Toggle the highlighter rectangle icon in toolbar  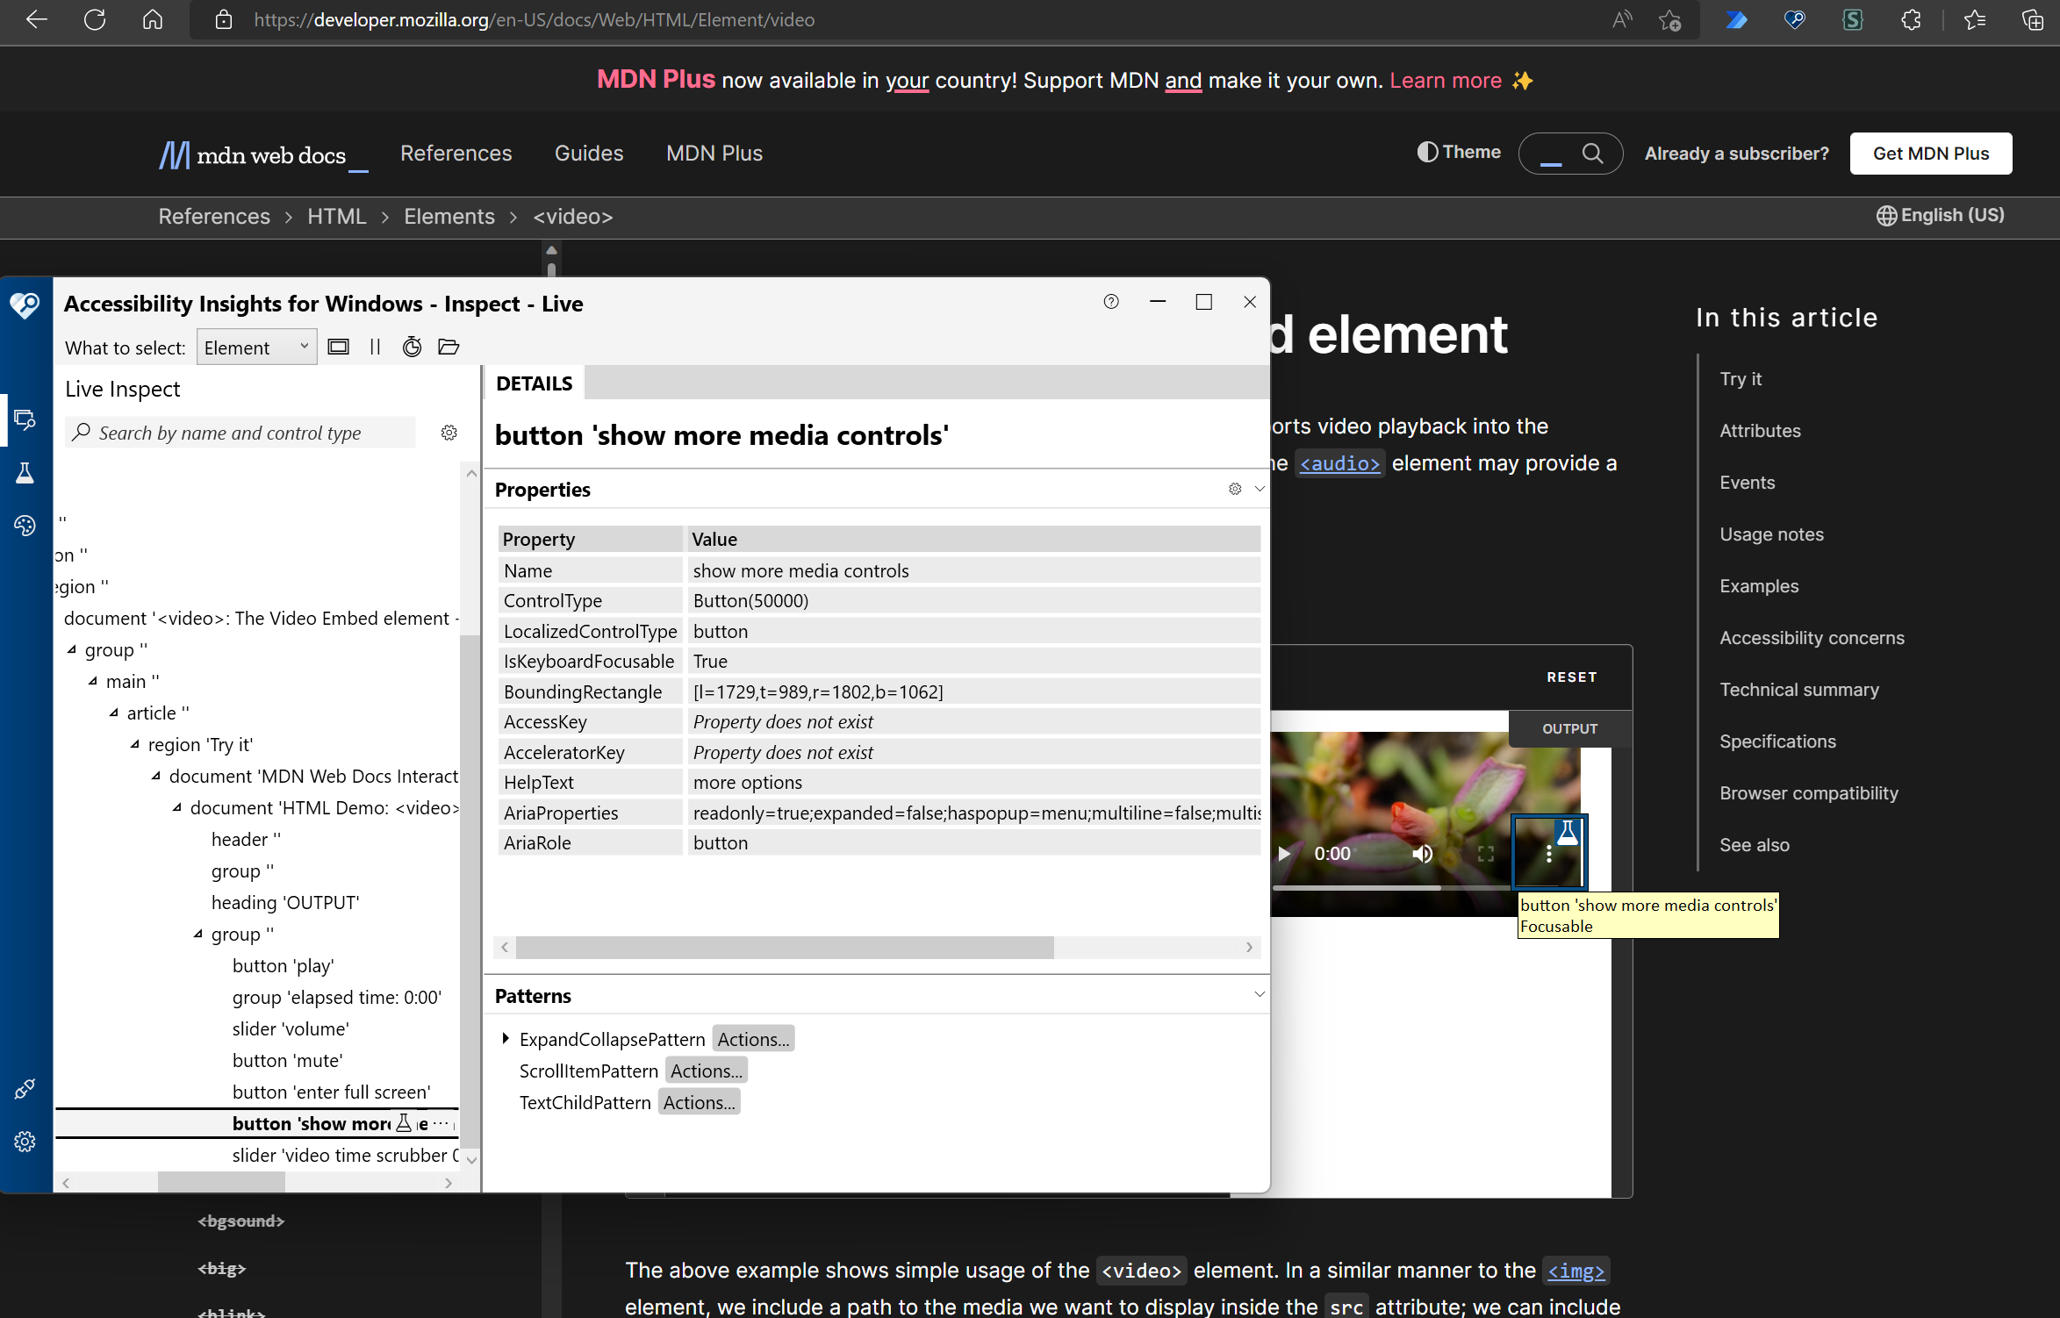[x=339, y=347]
